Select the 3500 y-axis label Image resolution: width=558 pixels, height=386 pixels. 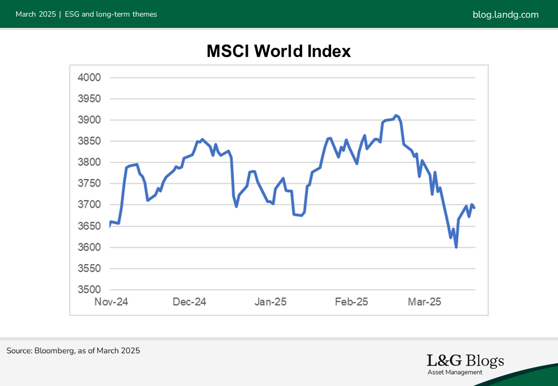89,290
